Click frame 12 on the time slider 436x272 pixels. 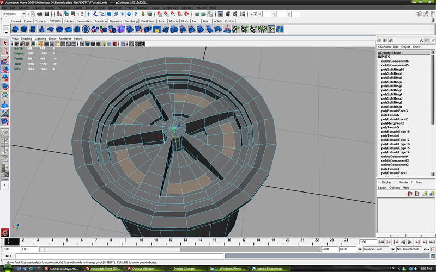(170, 241)
